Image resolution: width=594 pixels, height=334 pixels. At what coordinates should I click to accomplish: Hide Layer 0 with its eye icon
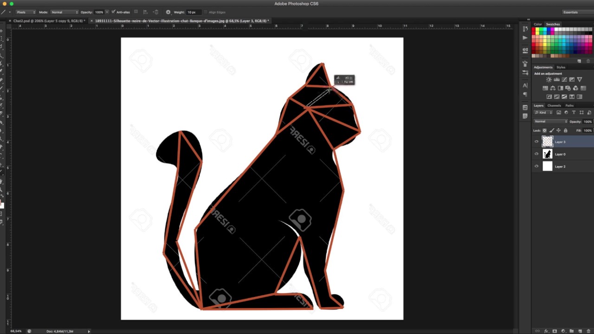pyautogui.click(x=536, y=154)
